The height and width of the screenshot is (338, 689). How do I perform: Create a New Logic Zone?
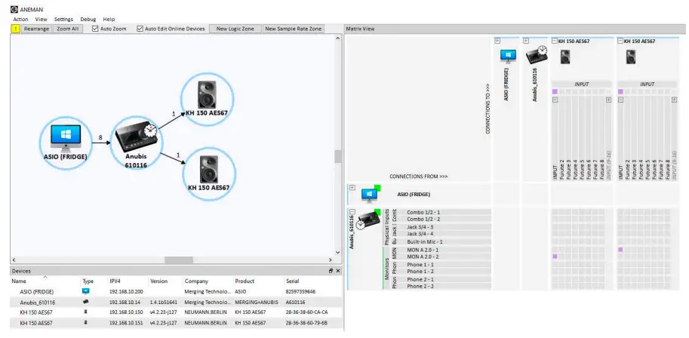coord(235,29)
